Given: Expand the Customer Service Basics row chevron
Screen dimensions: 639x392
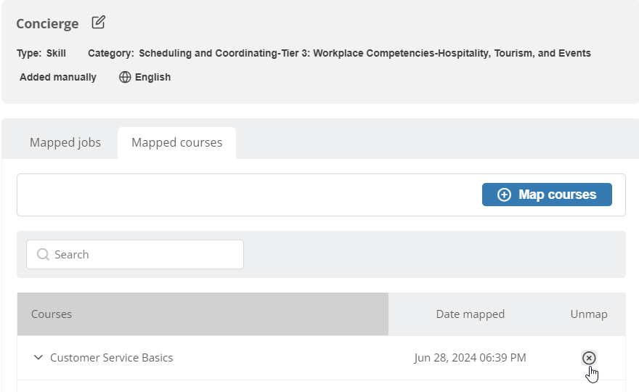Looking at the screenshot, I should tap(38, 357).
